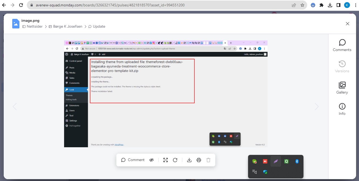359x181 pixels.
Task: Click the browser forward arrow
Action: [x=12, y=5]
